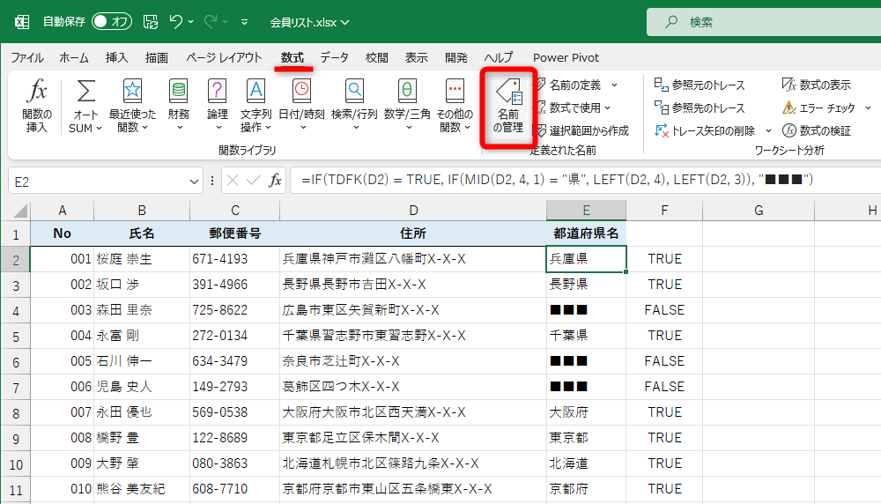Click the formula bar confirm checkmark
Image resolution: width=881 pixels, height=504 pixels.
pos(254,181)
